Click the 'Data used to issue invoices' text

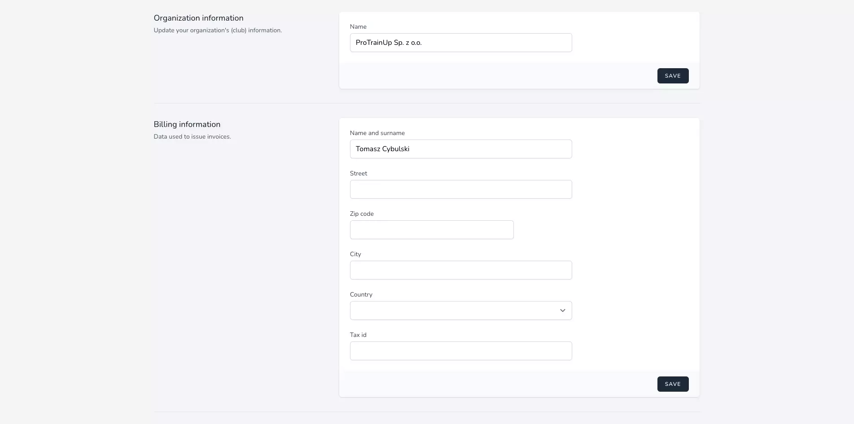(192, 137)
